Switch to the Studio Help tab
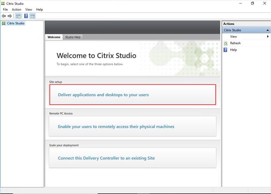271x194 pixels. tap(73, 37)
